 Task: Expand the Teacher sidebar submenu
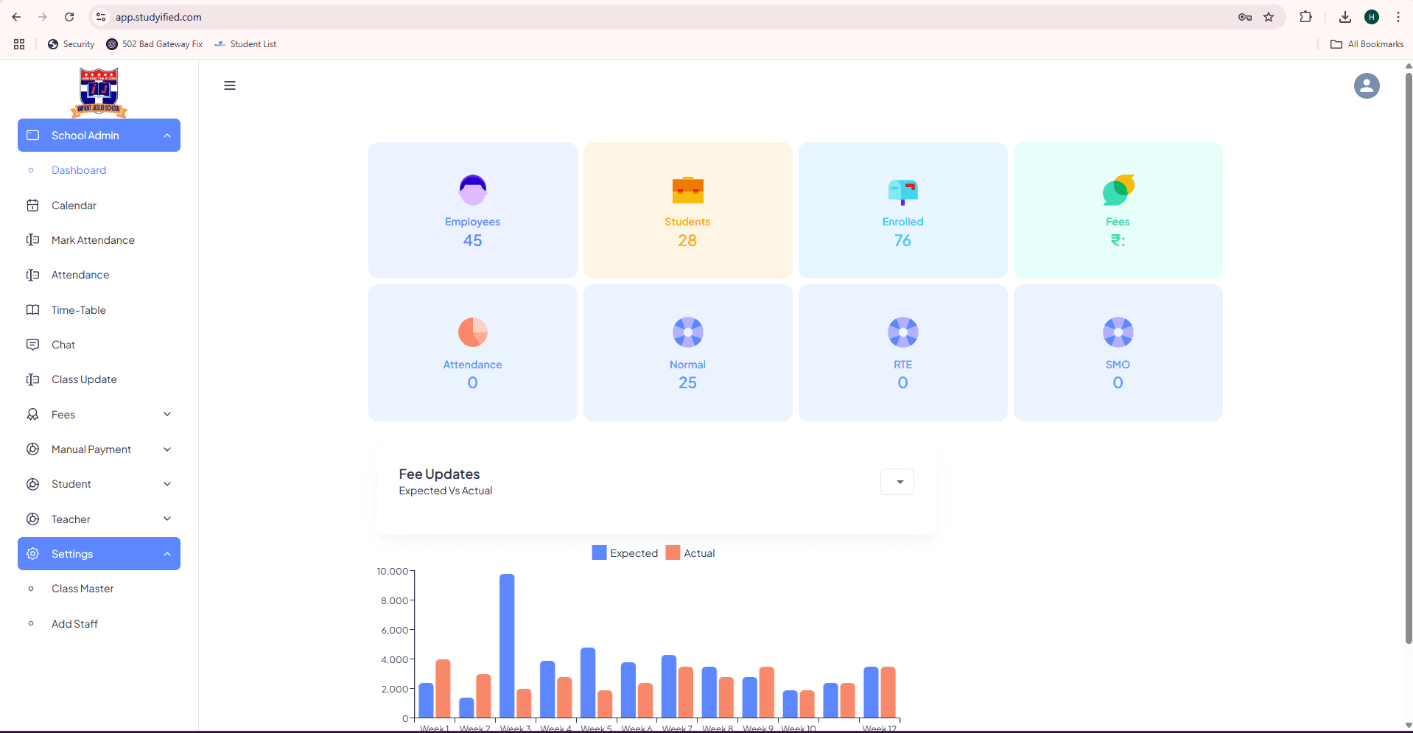(x=99, y=519)
